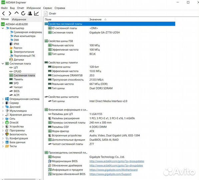The image size is (199, 180).
Task: Expand the Мультимедиа branch
Action: pos(3,111)
